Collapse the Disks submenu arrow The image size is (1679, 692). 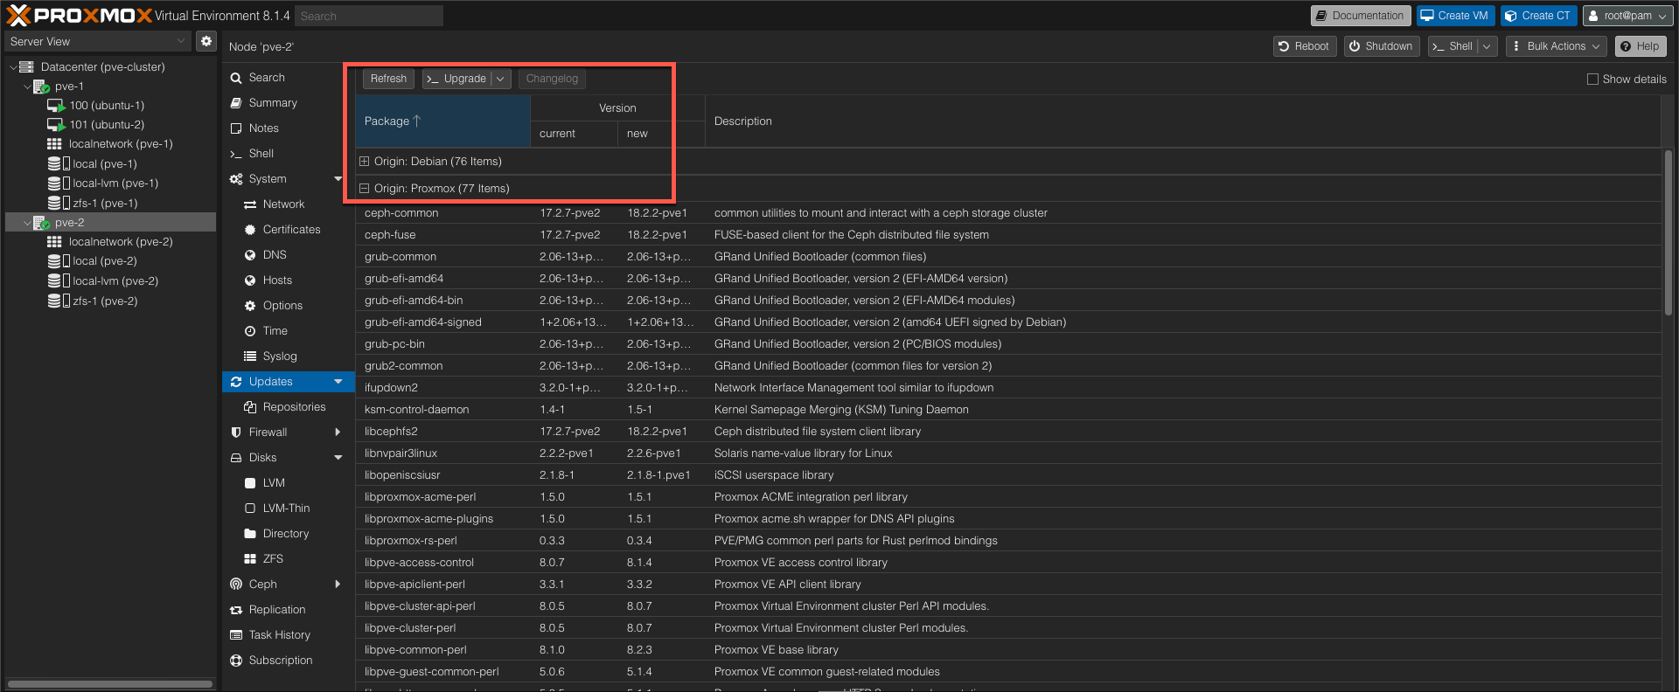point(338,458)
